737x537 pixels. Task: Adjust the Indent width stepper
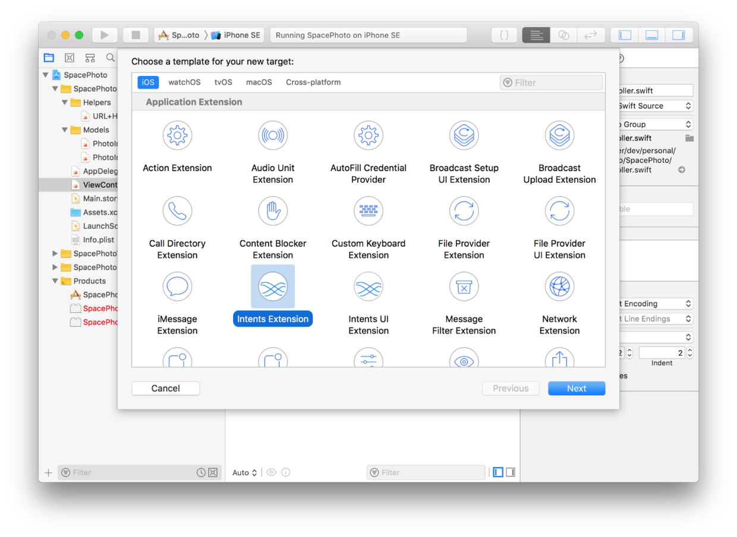click(x=689, y=353)
